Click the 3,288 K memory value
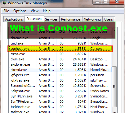The image size is (125, 113). point(81,96)
